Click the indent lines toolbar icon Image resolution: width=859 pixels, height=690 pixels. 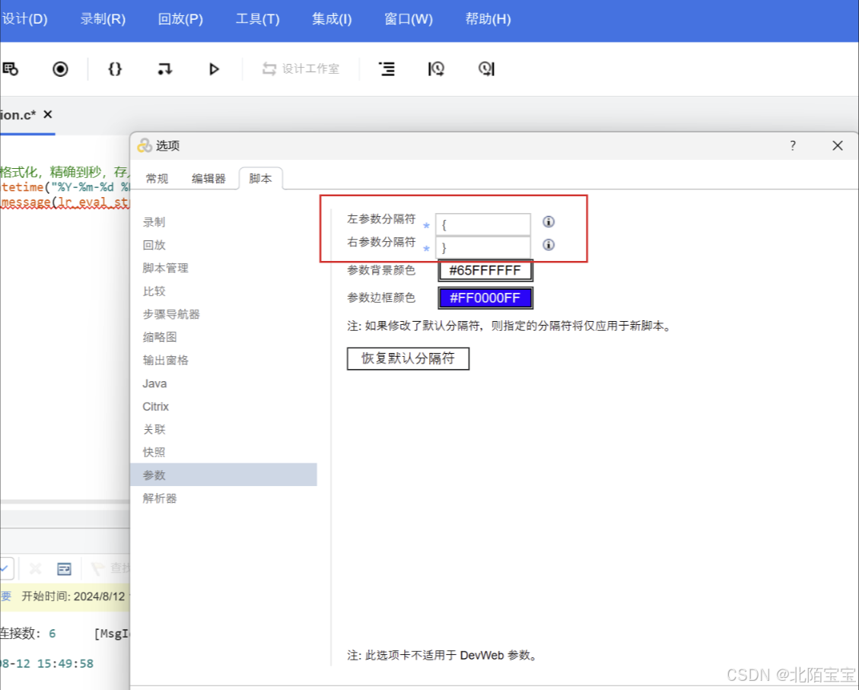(x=387, y=69)
